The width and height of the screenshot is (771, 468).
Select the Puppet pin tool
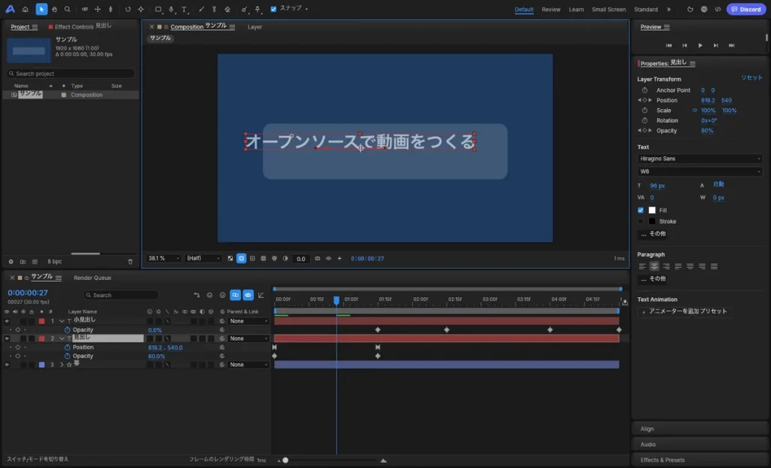258,9
